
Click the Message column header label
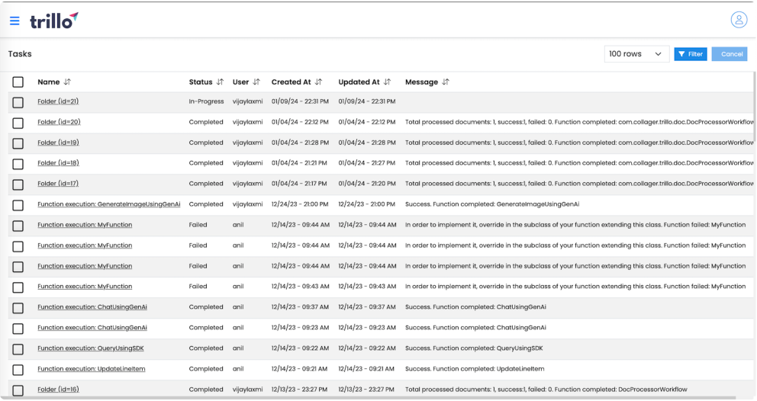tap(421, 82)
